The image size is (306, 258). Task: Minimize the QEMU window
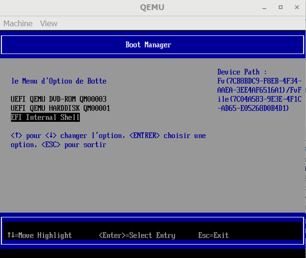coord(264,8)
